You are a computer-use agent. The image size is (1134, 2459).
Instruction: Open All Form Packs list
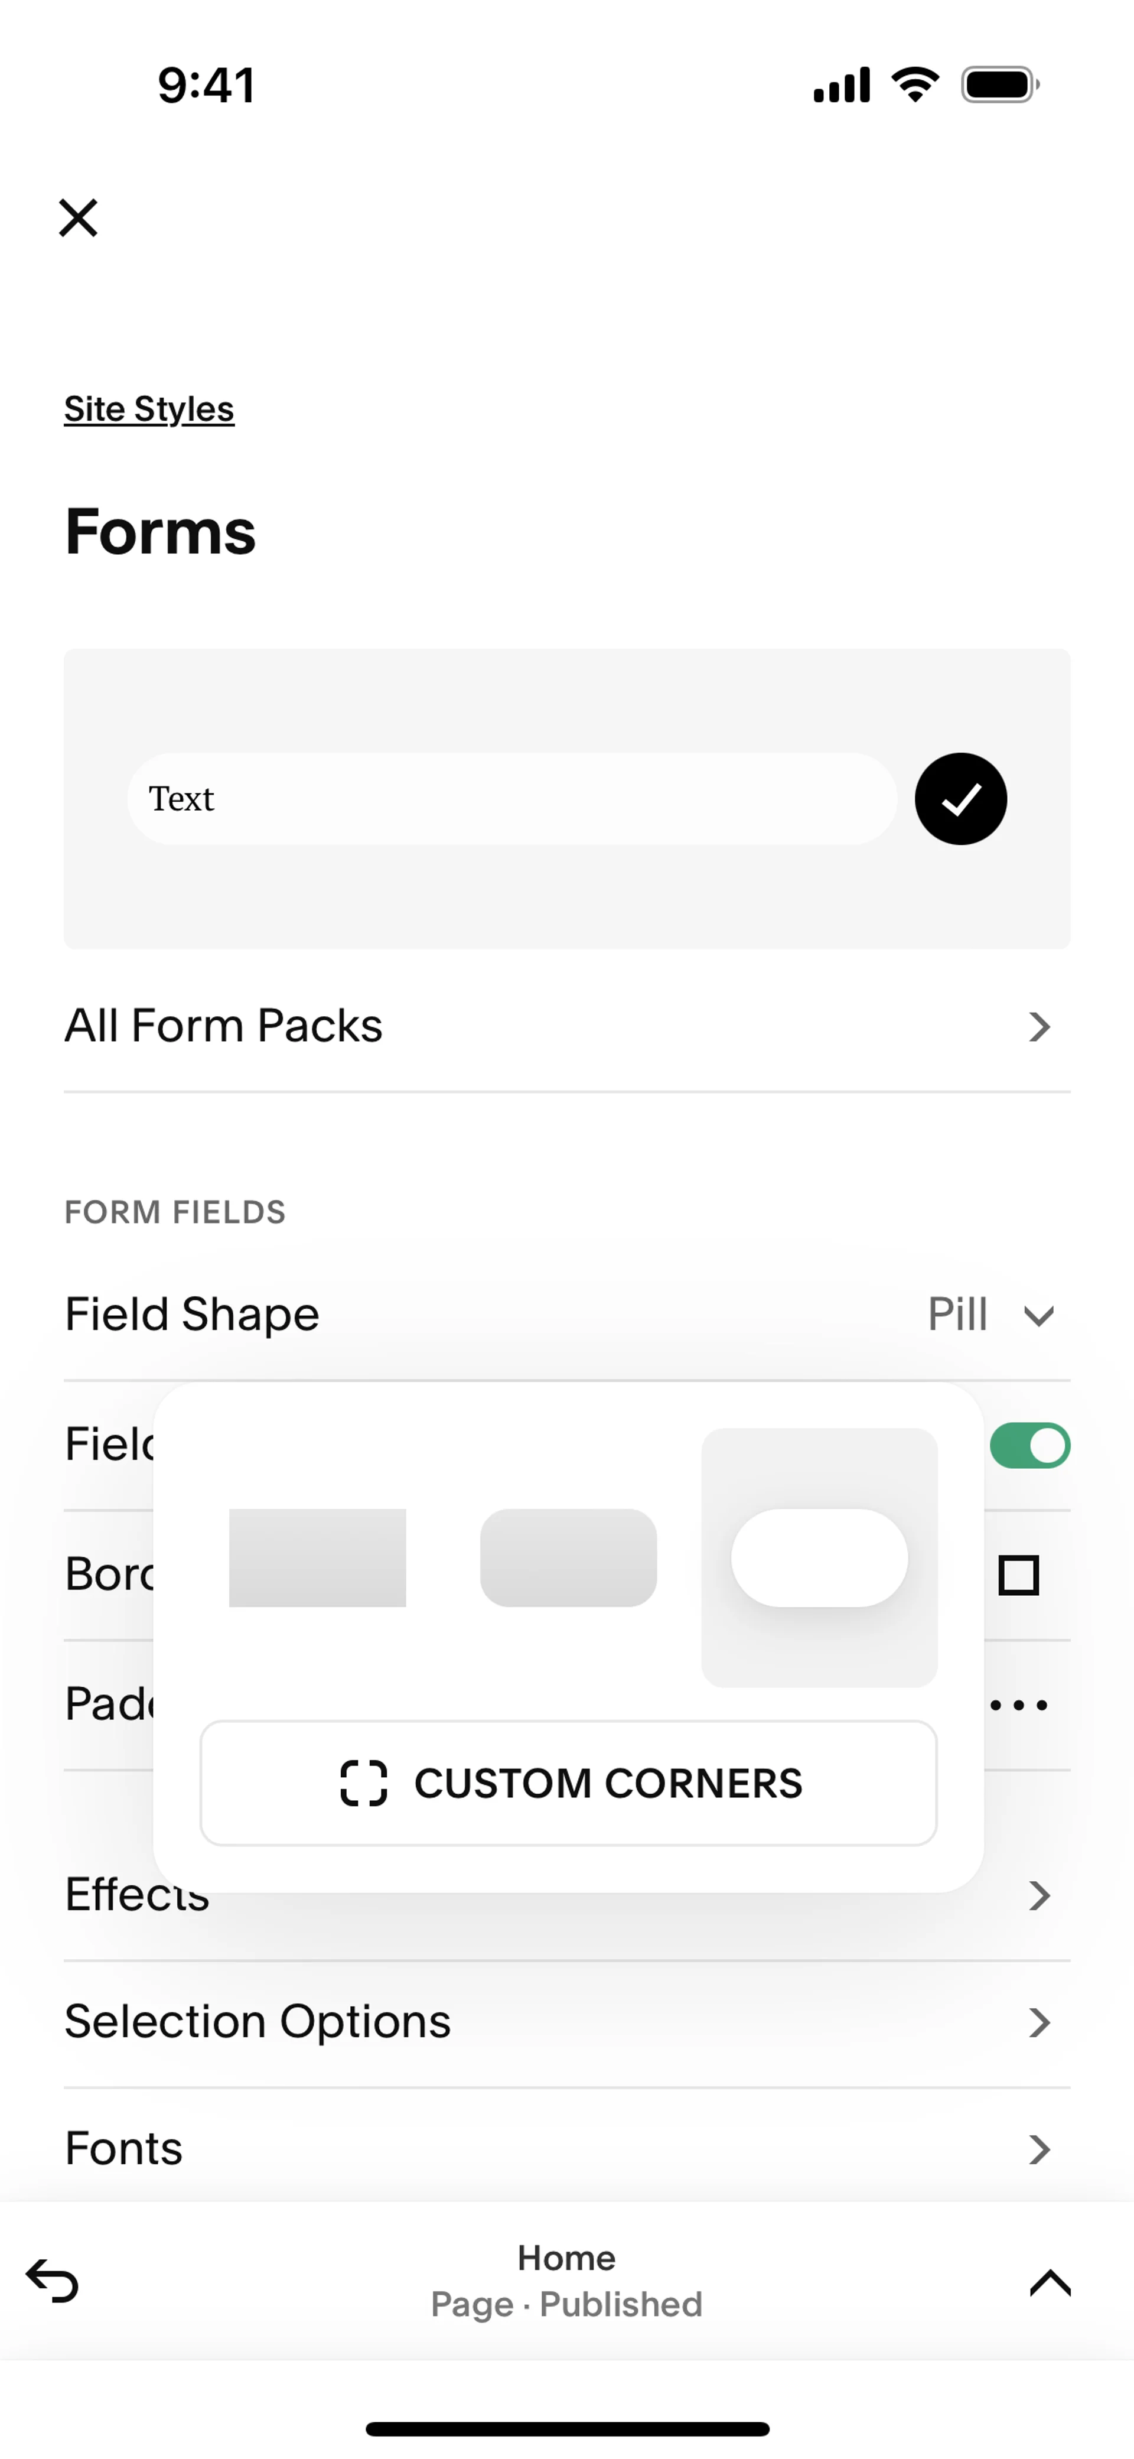click(x=566, y=1027)
